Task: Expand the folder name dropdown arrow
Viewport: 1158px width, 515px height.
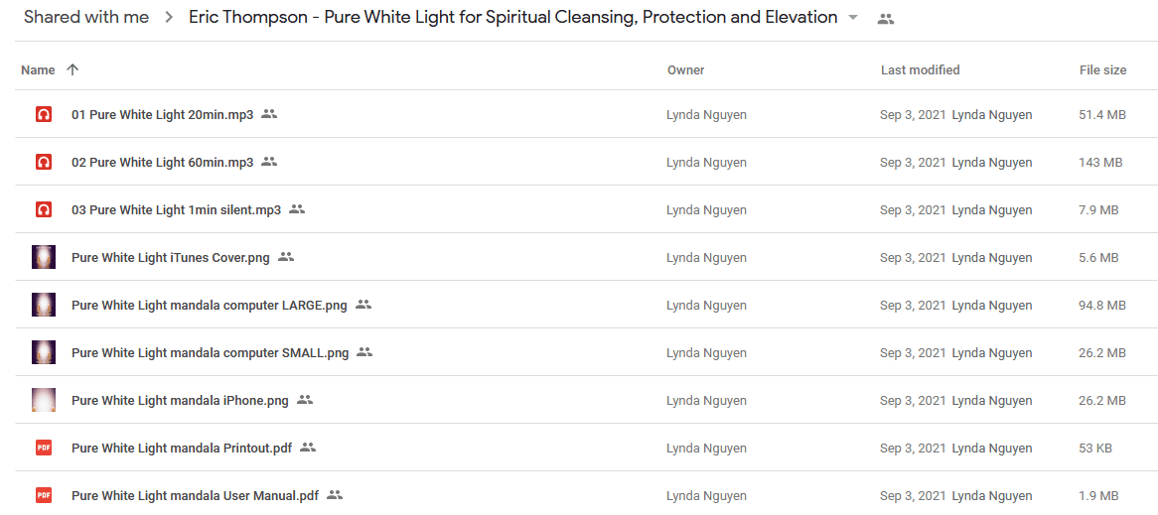Action: pos(854,18)
